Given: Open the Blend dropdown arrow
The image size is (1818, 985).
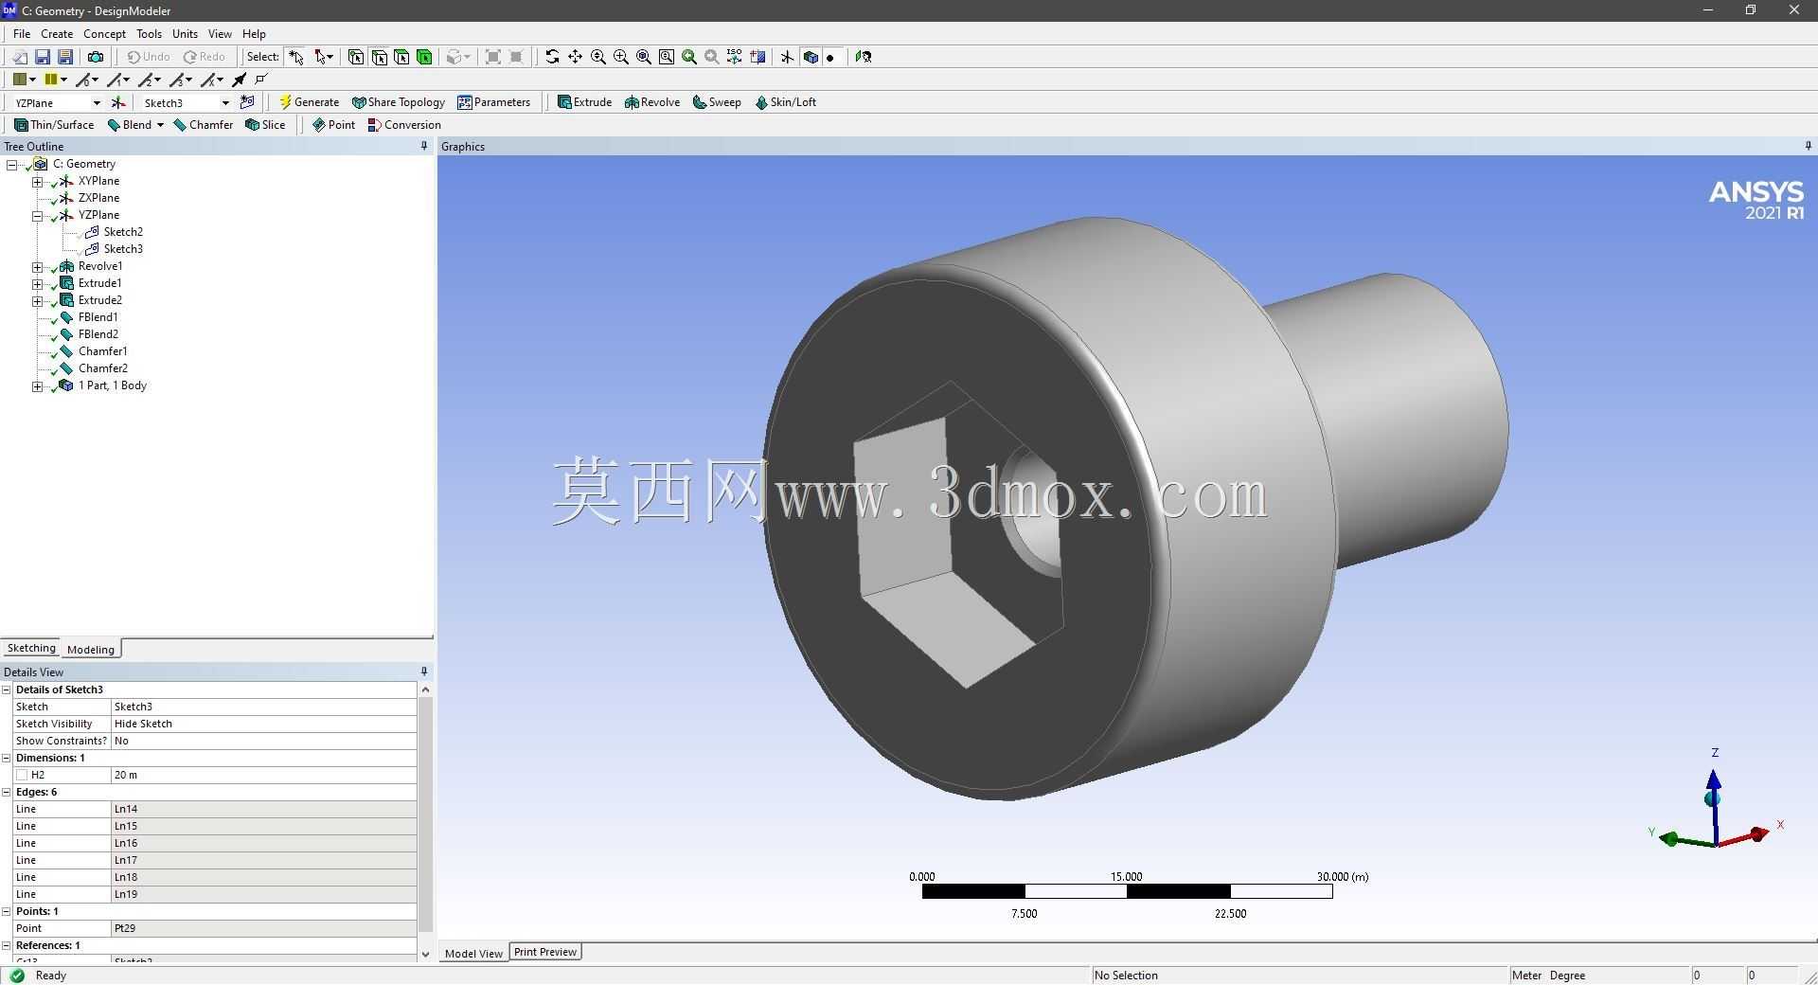Looking at the screenshot, I should tap(160, 125).
